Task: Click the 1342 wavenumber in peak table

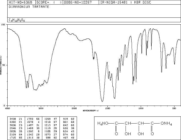Action: tap(30, 134)
